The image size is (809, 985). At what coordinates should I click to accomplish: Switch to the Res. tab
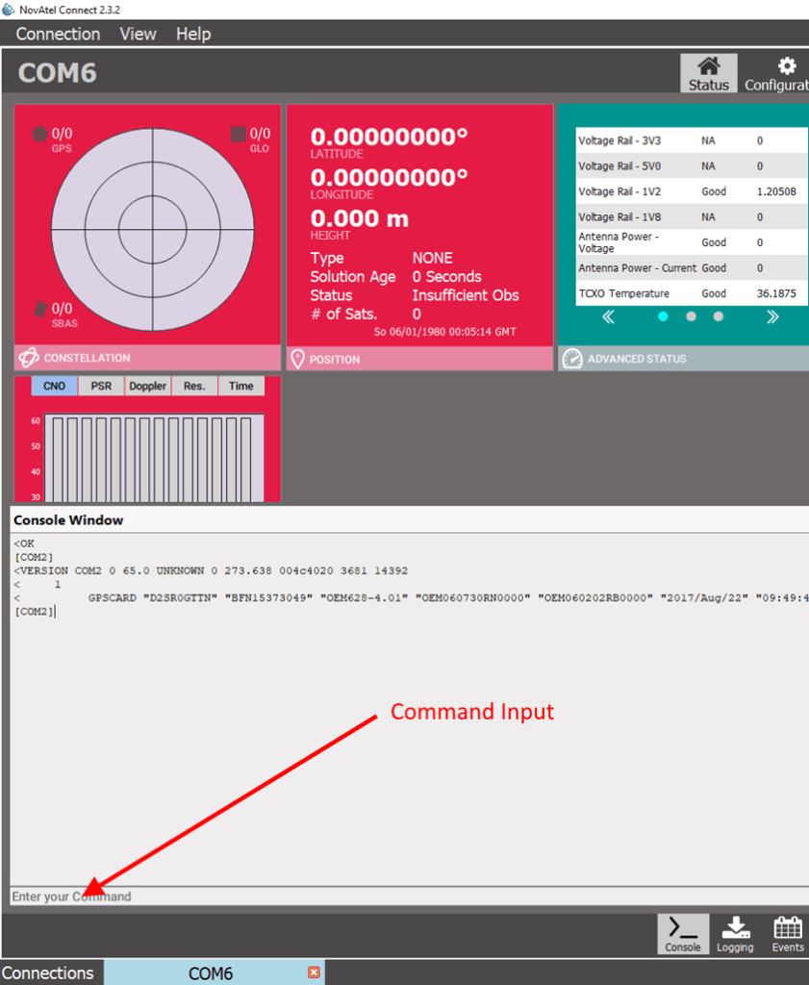[x=194, y=386]
